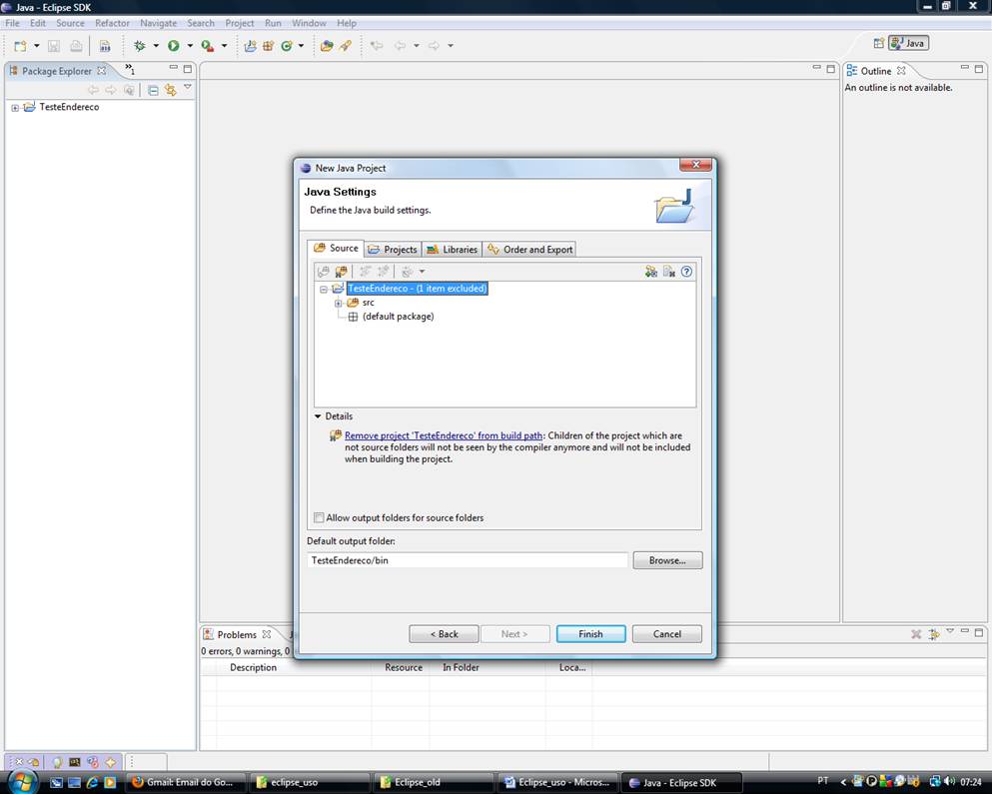992x794 pixels.
Task: Open the Navigate menu
Action: point(158,23)
